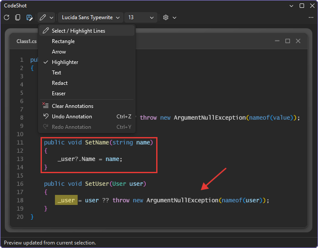The width and height of the screenshot is (318, 248).
Task: Click the _user?.Name assignment on line 13
Action: pyautogui.click(x=90, y=159)
